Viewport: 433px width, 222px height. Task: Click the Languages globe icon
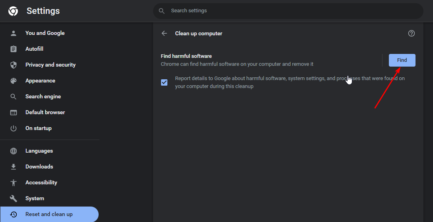tap(14, 151)
